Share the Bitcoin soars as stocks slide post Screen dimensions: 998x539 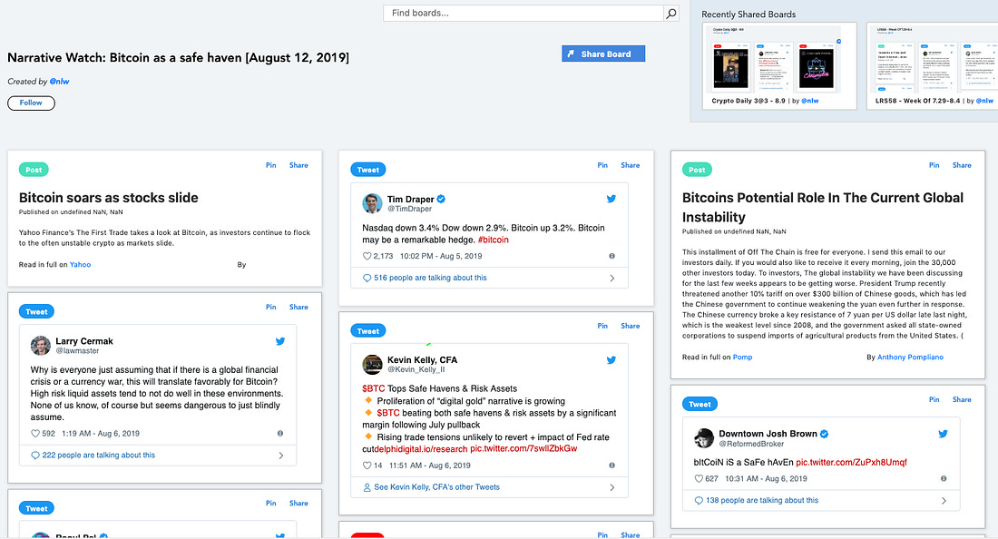[x=298, y=165]
